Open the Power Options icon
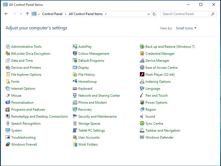Viewport: 221px width, 166px height. 142,102
